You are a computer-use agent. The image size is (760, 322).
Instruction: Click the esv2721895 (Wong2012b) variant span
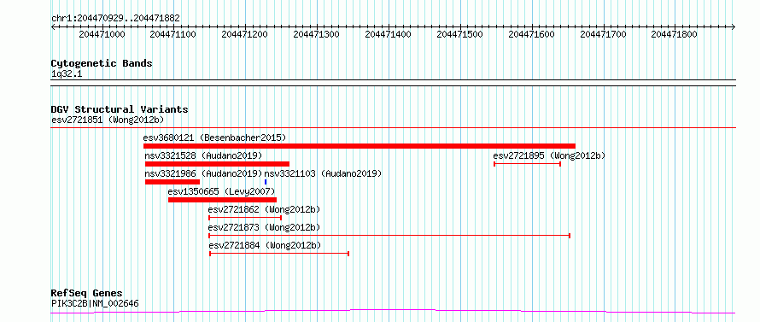click(x=528, y=164)
